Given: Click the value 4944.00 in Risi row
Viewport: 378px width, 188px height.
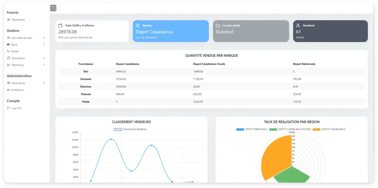Looking at the screenshot, I should [x=121, y=71].
